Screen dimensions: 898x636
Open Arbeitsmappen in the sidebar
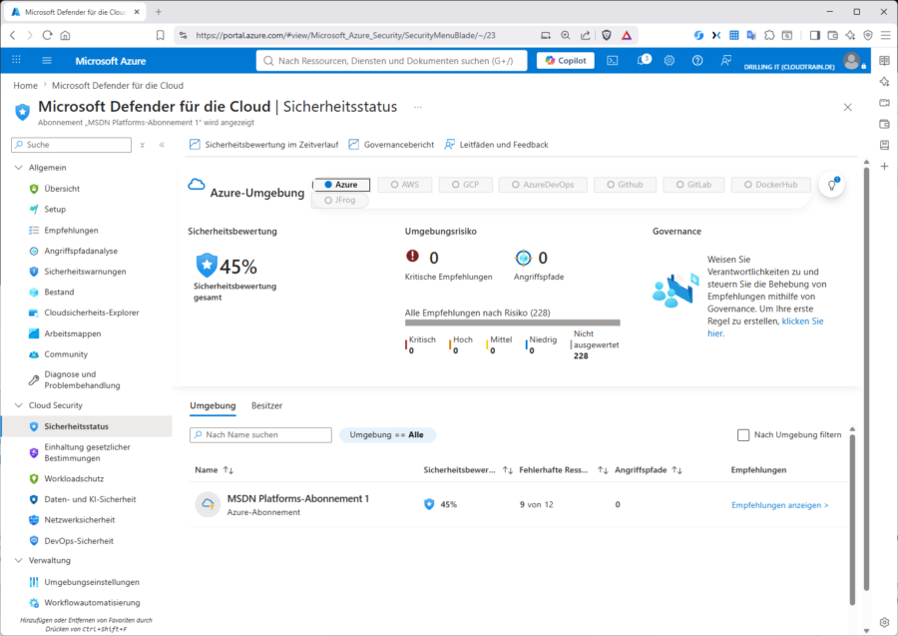[72, 333]
